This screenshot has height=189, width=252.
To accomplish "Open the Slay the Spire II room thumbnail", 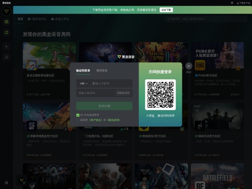I will pos(161,52).
